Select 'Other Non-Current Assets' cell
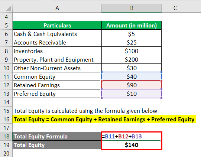201x157 pixels. coord(57,68)
